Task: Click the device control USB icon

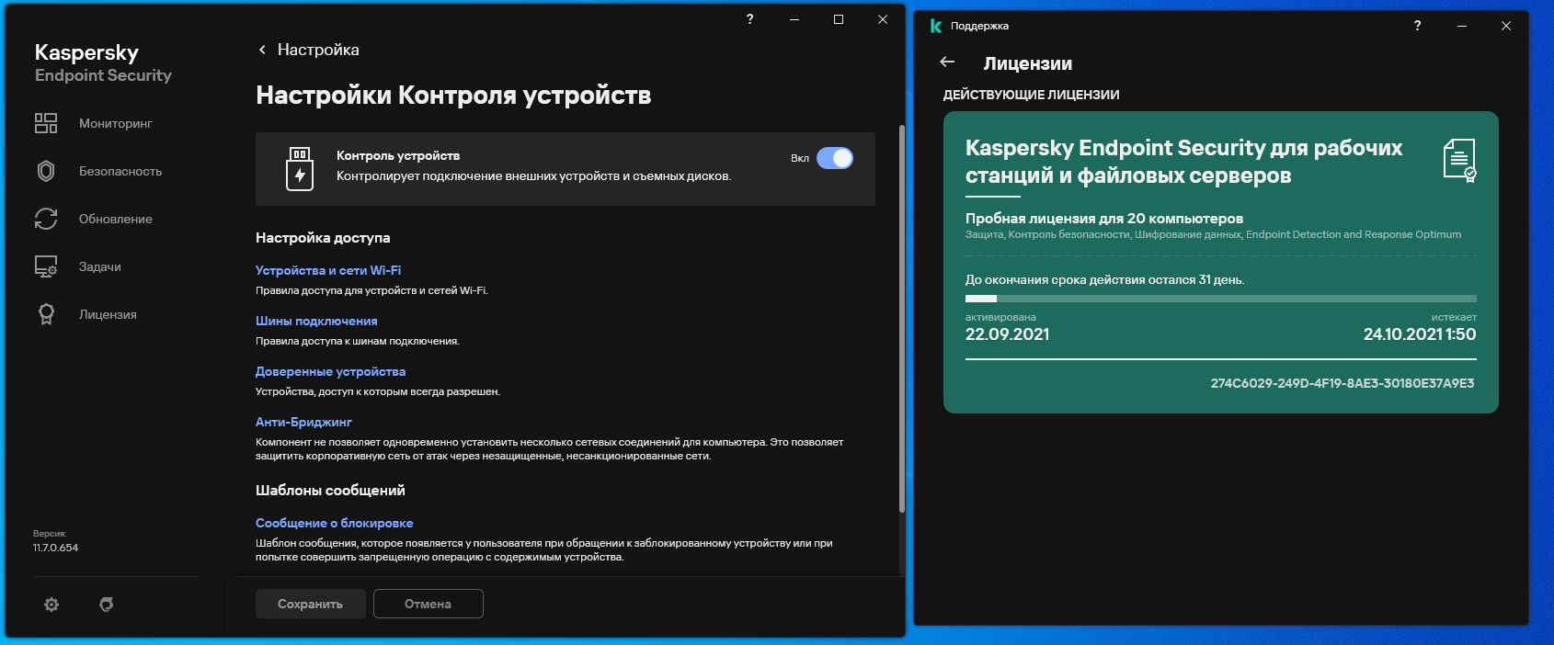Action: click(300, 168)
